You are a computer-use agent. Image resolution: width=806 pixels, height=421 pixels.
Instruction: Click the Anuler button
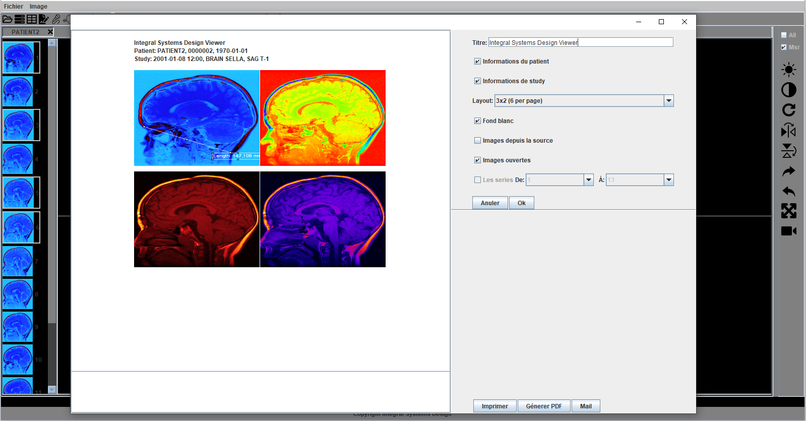pyautogui.click(x=490, y=203)
